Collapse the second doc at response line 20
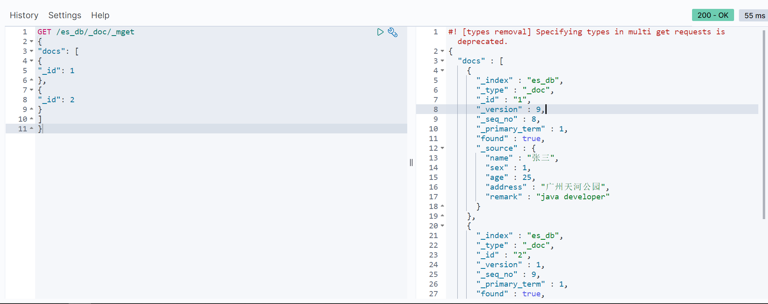Image resolution: width=768 pixels, height=304 pixels. coord(442,226)
